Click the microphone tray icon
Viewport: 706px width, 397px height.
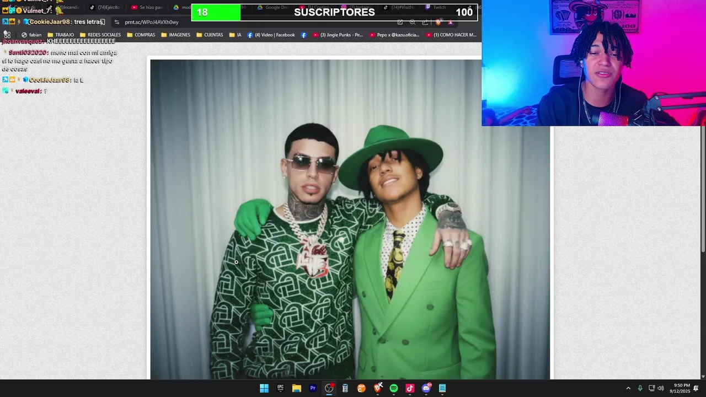coord(640,388)
